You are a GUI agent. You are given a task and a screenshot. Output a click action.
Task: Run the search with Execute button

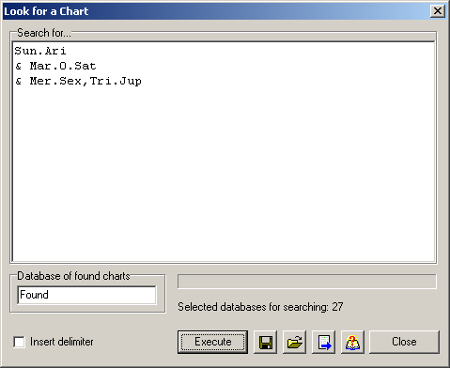[212, 342]
